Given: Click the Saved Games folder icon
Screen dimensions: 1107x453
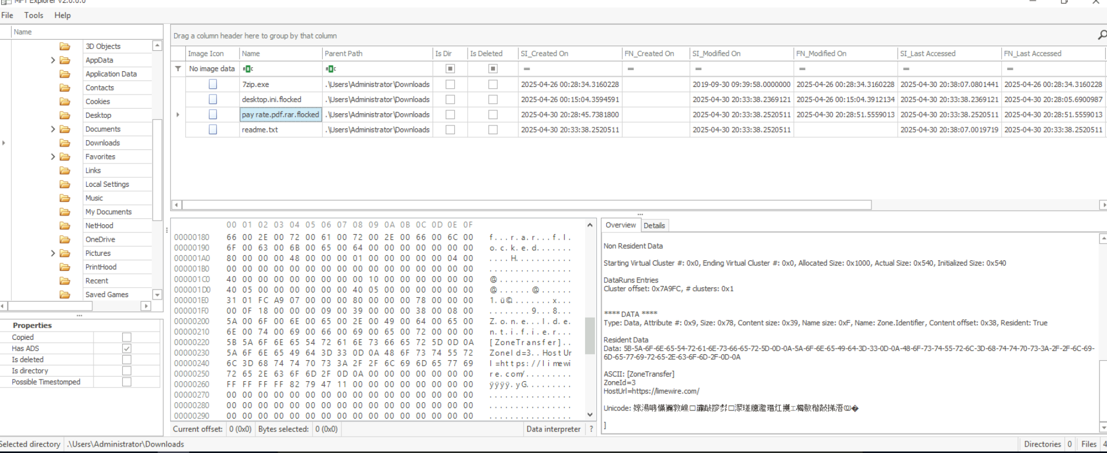Looking at the screenshot, I should [x=65, y=294].
